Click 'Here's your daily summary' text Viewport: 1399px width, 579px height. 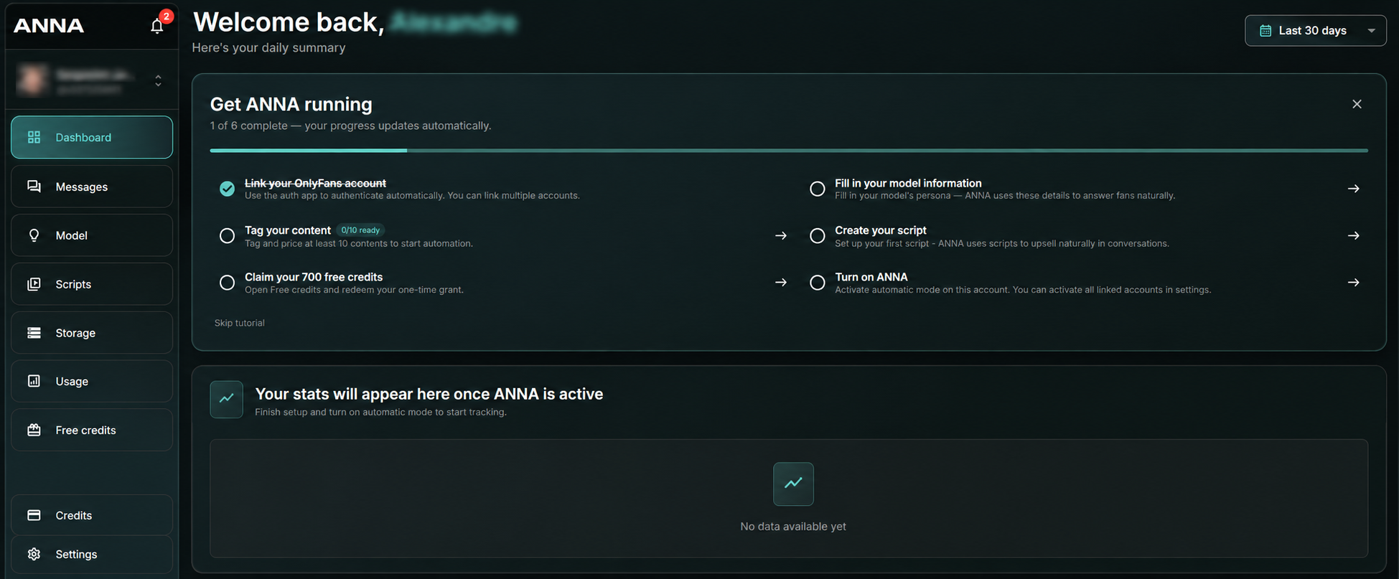pyautogui.click(x=268, y=48)
